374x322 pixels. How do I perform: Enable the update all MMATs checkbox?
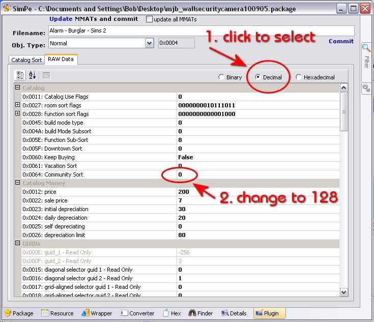(149, 19)
